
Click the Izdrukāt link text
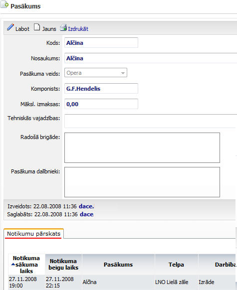coord(78,29)
